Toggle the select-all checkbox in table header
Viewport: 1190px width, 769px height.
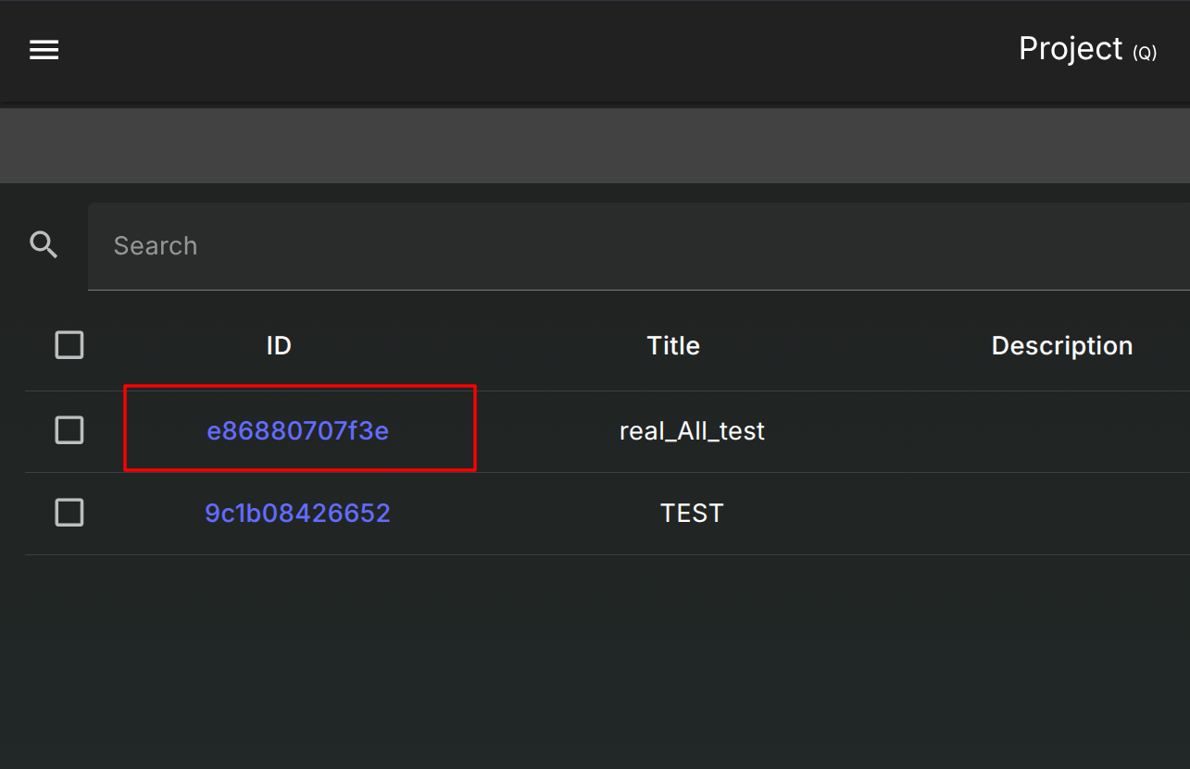coord(69,345)
